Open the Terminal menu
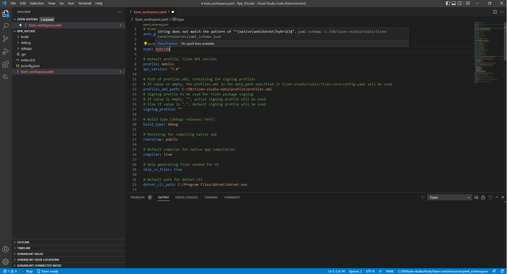 [x=84, y=3]
